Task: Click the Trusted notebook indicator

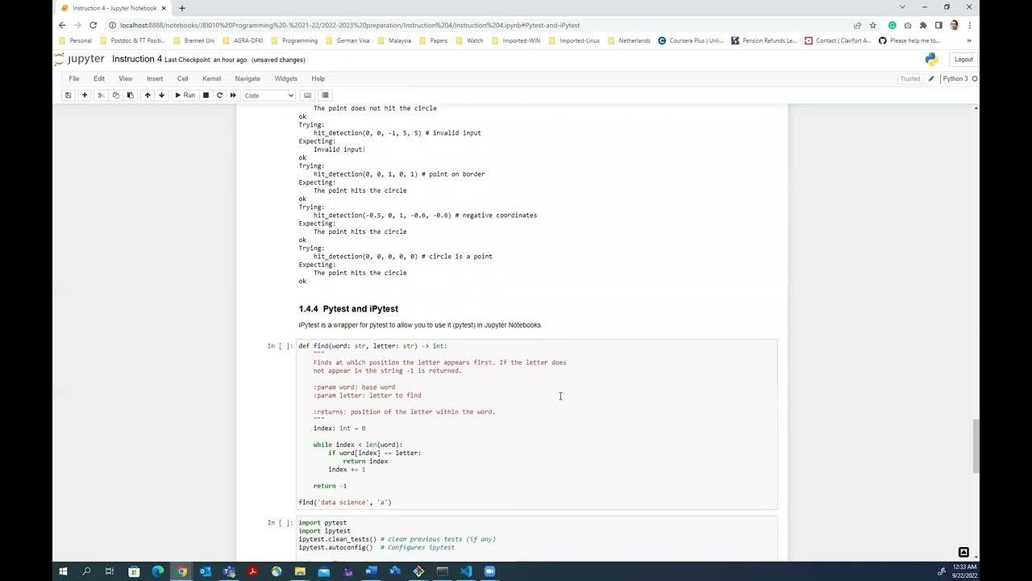Action: pos(910,79)
